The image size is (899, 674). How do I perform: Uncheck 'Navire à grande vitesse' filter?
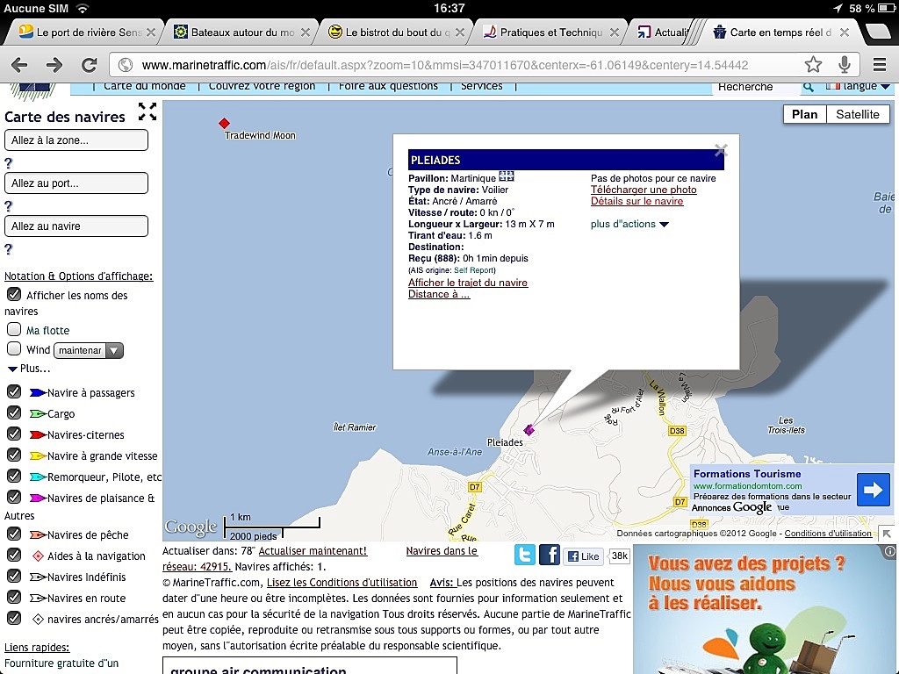(14, 455)
